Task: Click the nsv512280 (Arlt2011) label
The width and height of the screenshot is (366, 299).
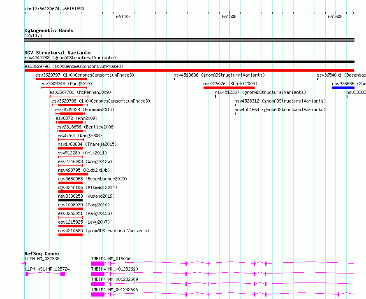Action: (82, 153)
